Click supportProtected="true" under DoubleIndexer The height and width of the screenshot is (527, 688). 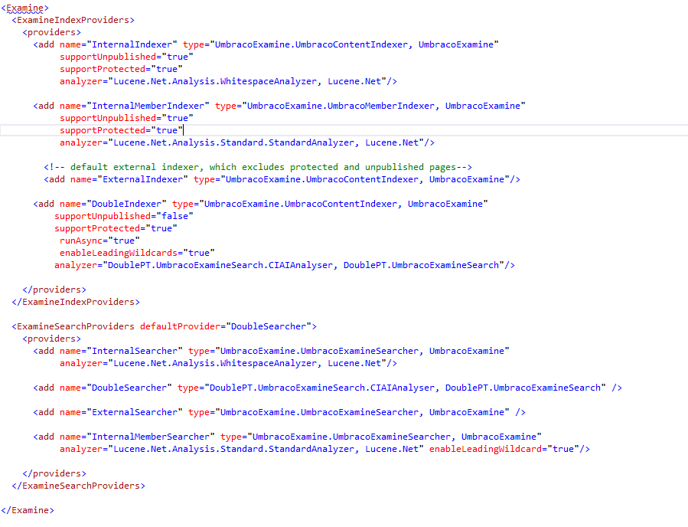click(x=116, y=229)
